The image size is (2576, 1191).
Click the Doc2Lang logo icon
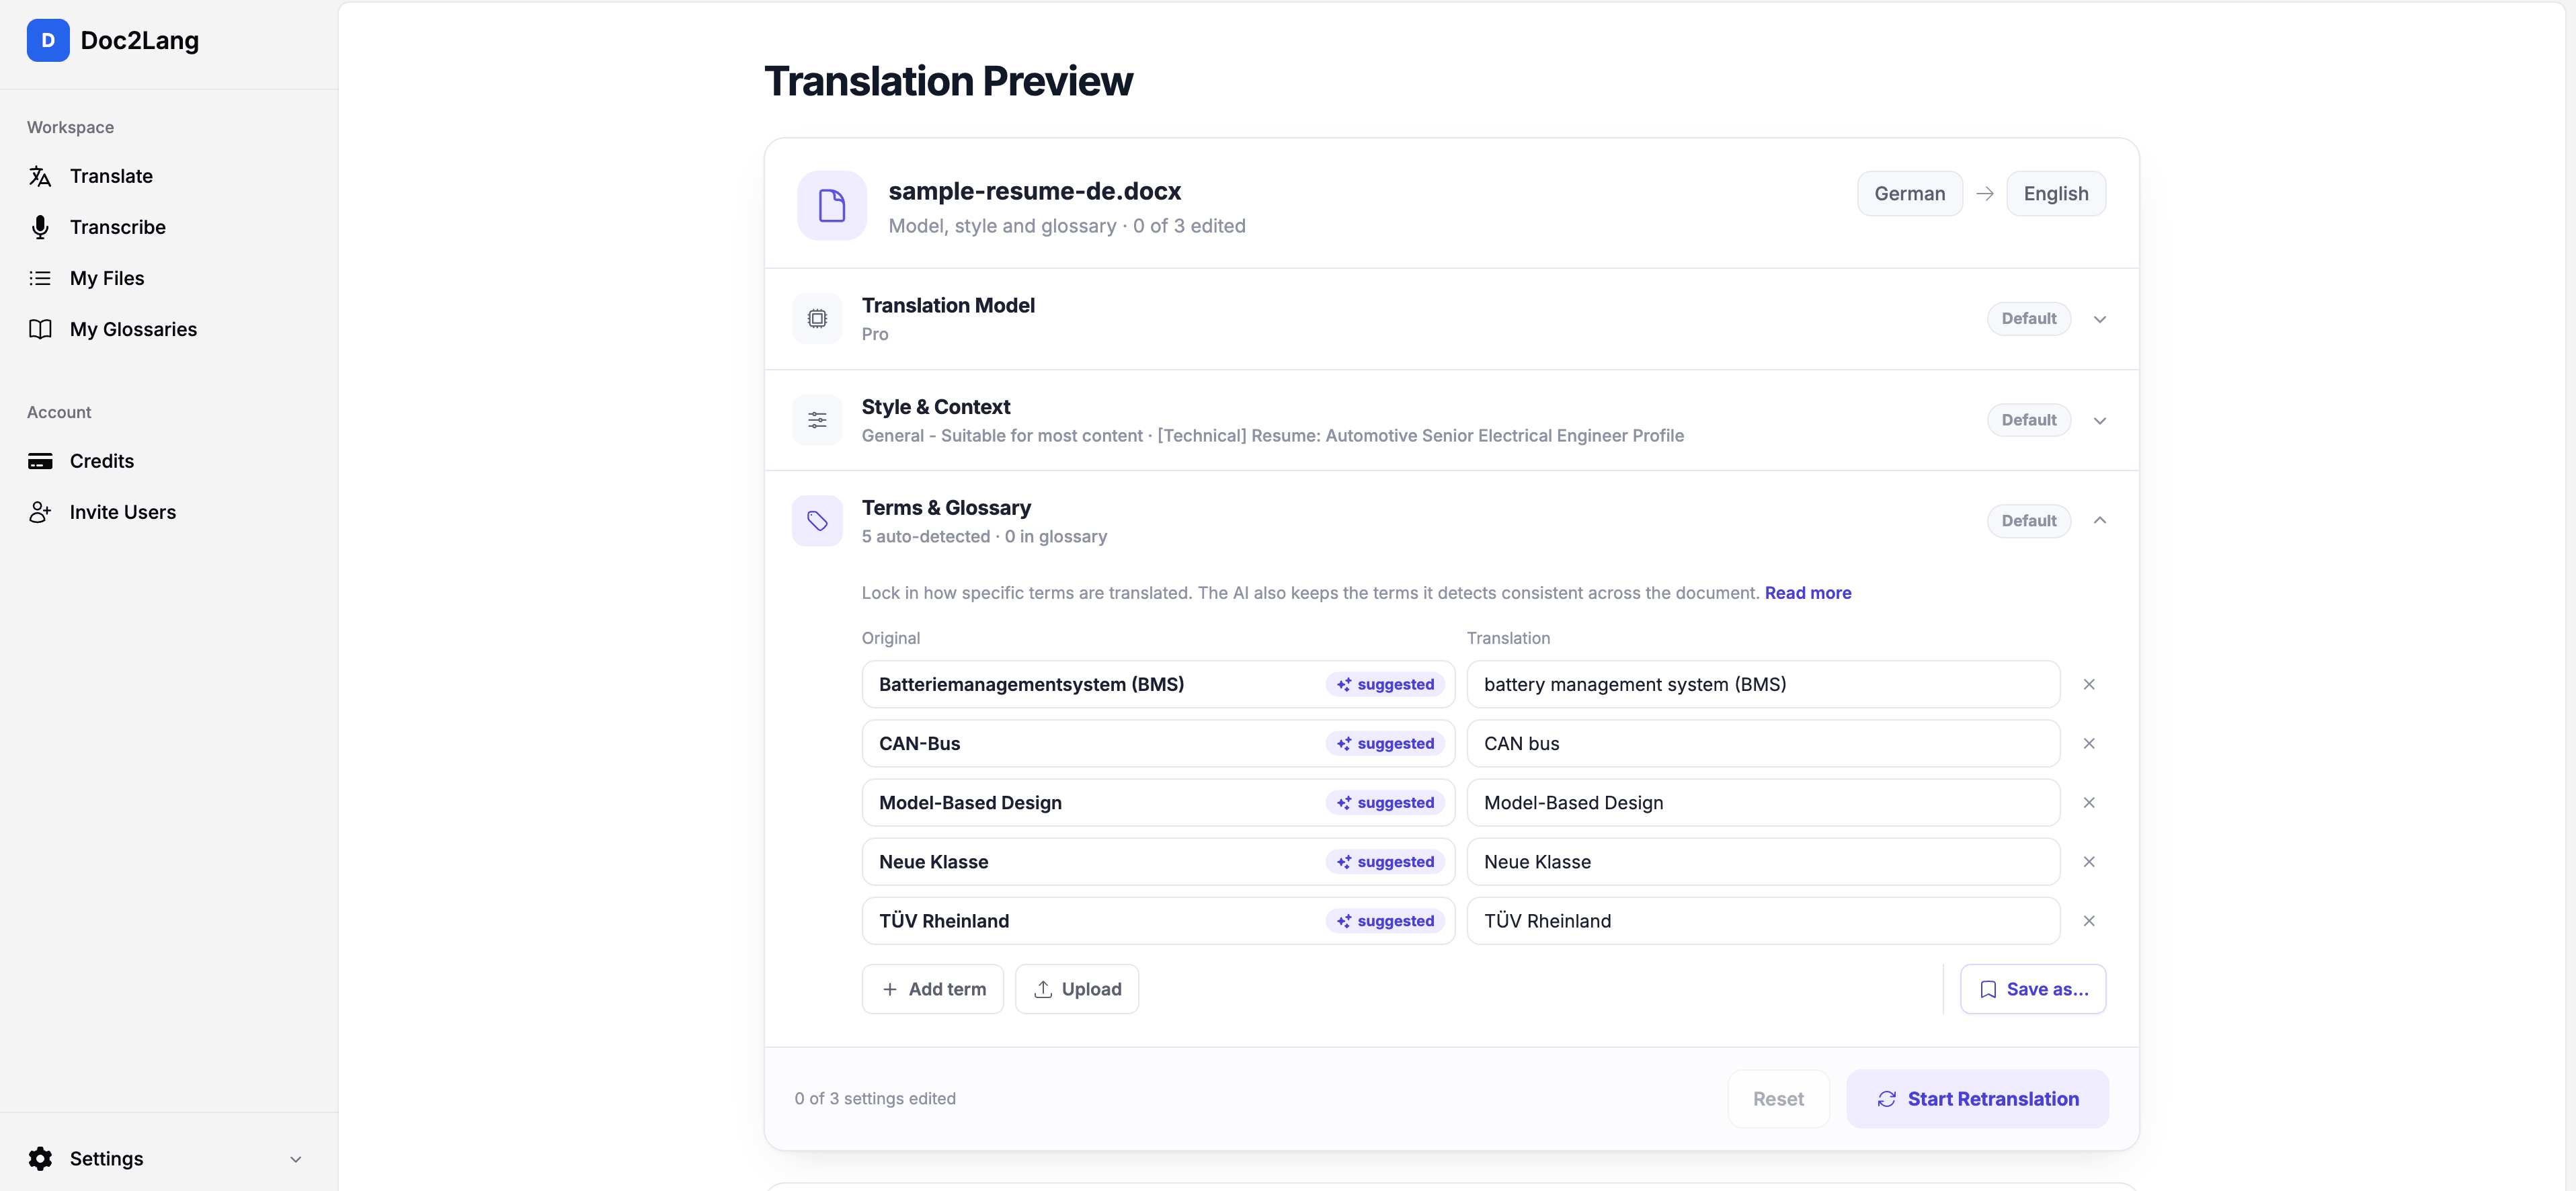[x=48, y=40]
